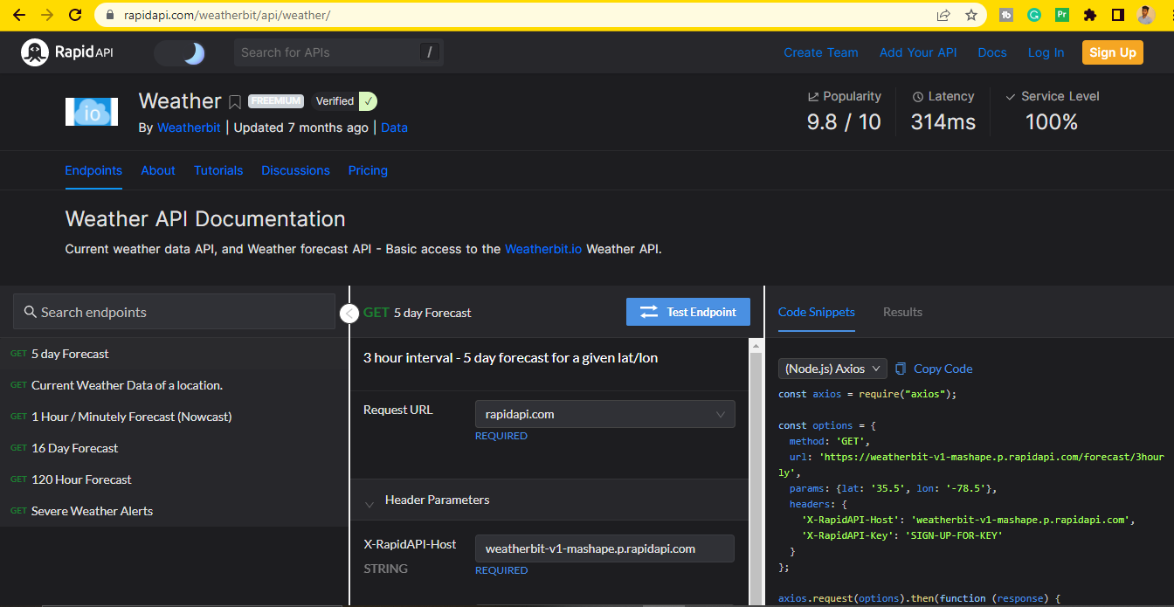Viewport: 1174px width, 607px height.
Task: Open the fb extension icon
Action: click(1006, 15)
